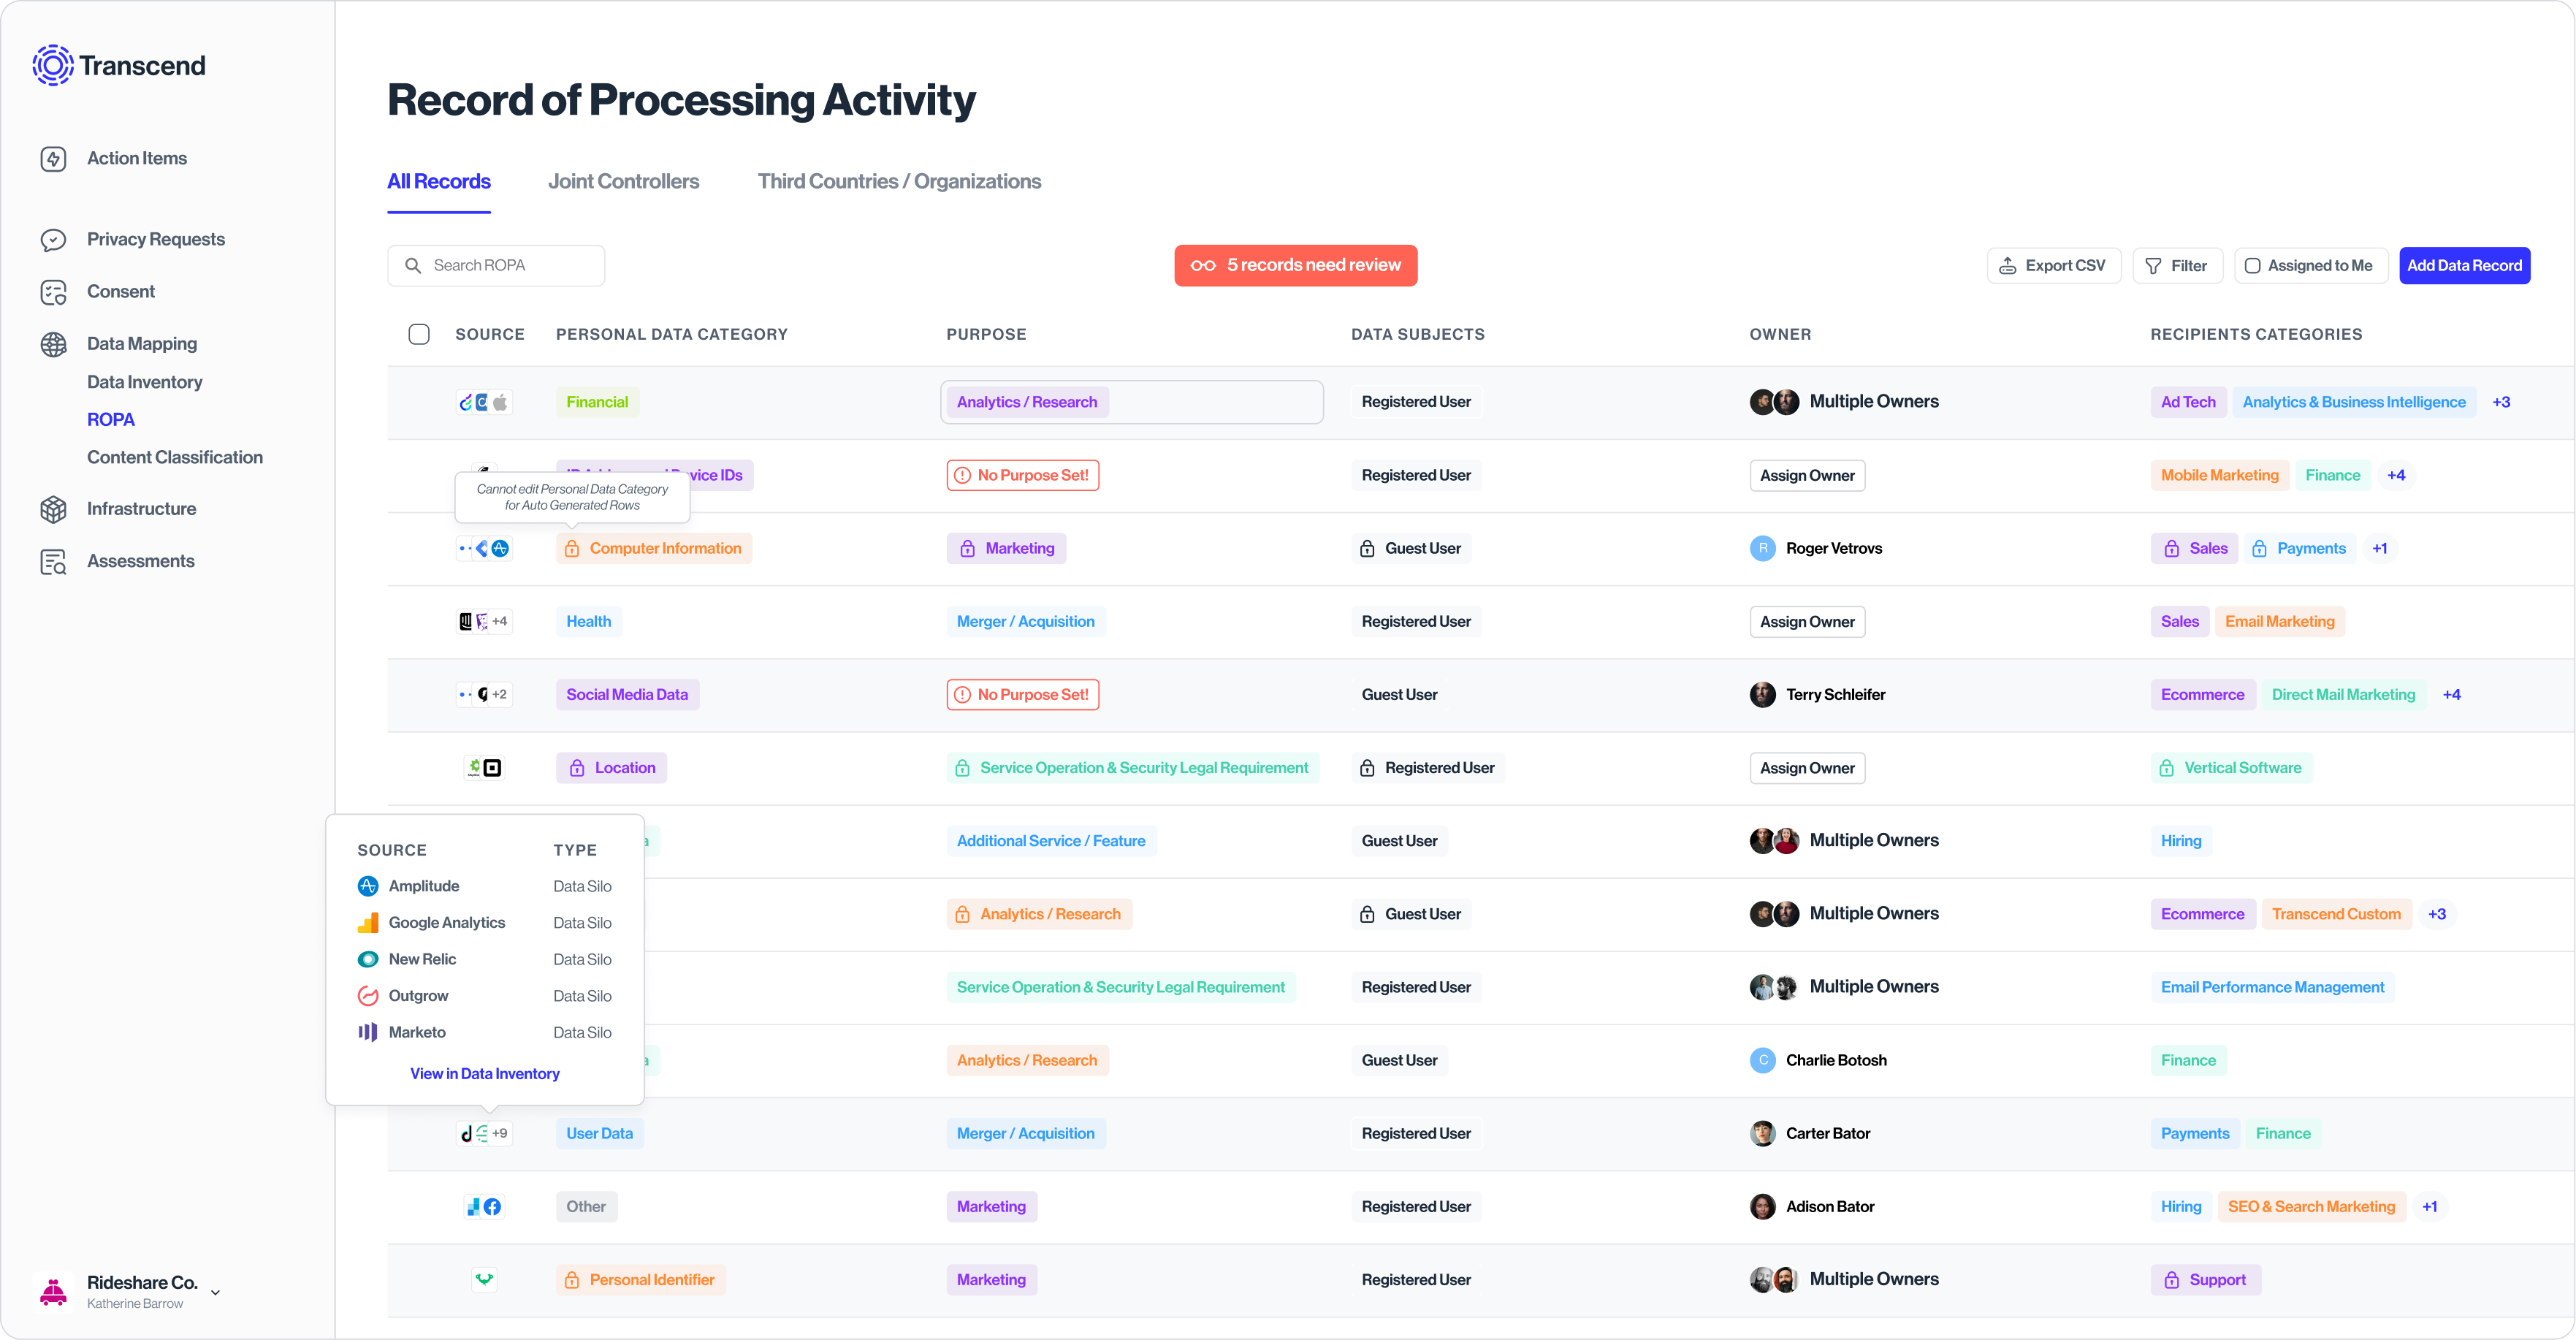Click the 5 records need review banner
This screenshot has height=1340, width=2576.
tap(1295, 266)
